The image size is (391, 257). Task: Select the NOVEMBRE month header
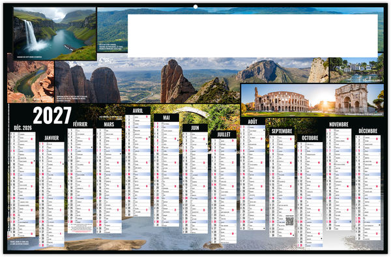(x=339, y=124)
